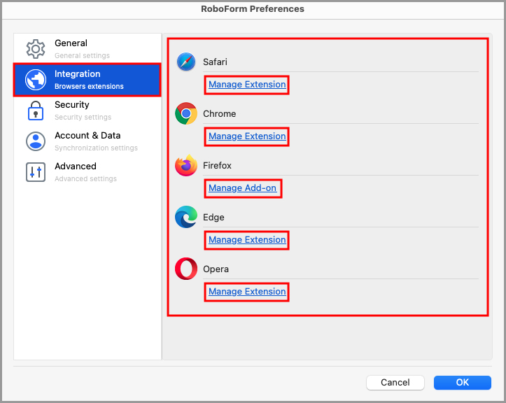
Task: Click the Account & Data person icon
Action: [x=36, y=141]
